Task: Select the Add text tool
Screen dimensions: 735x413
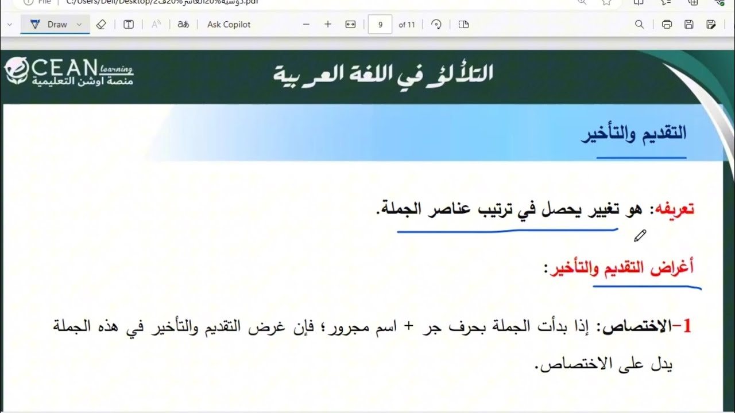Action: pyautogui.click(x=129, y=24)
